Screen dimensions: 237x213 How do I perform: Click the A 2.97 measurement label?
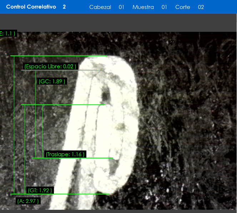click(28, 201)
